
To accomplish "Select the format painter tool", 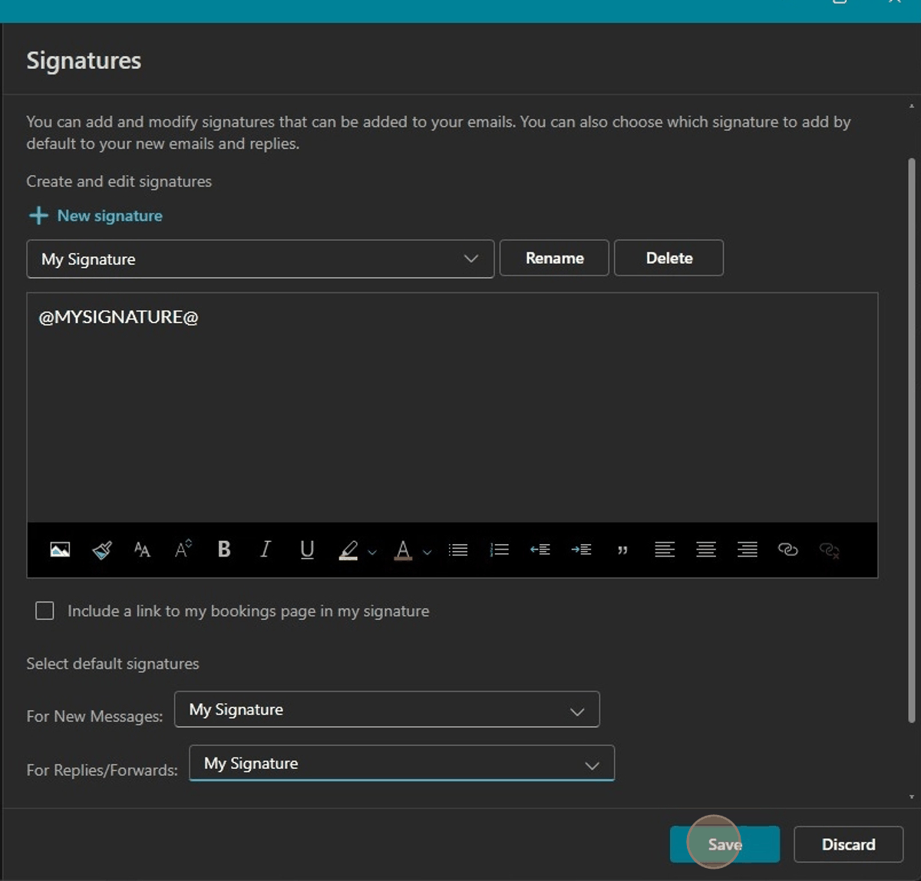I will [x=101, y=549].
